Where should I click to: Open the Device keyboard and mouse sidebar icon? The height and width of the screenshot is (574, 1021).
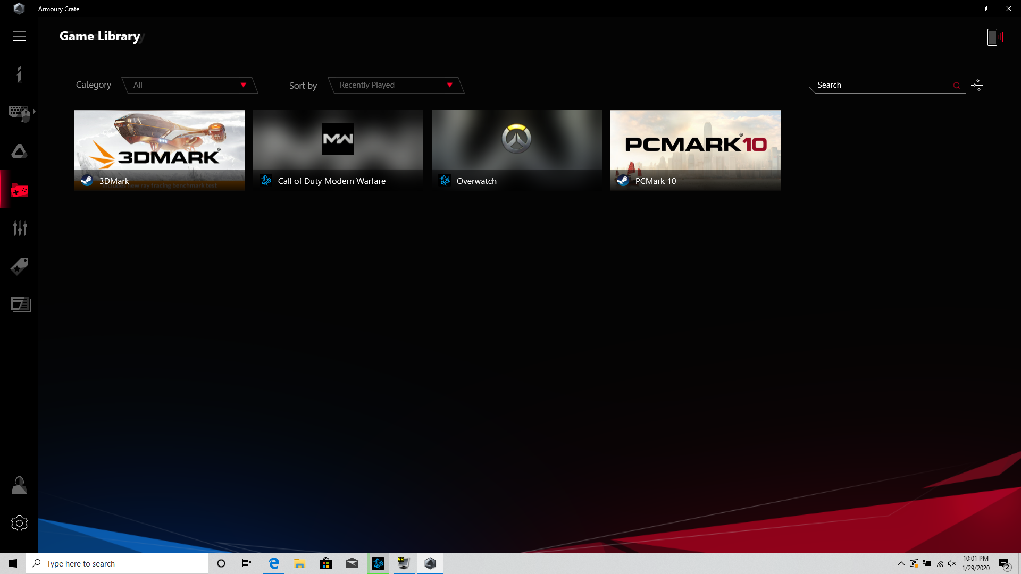tap(20, 113)
